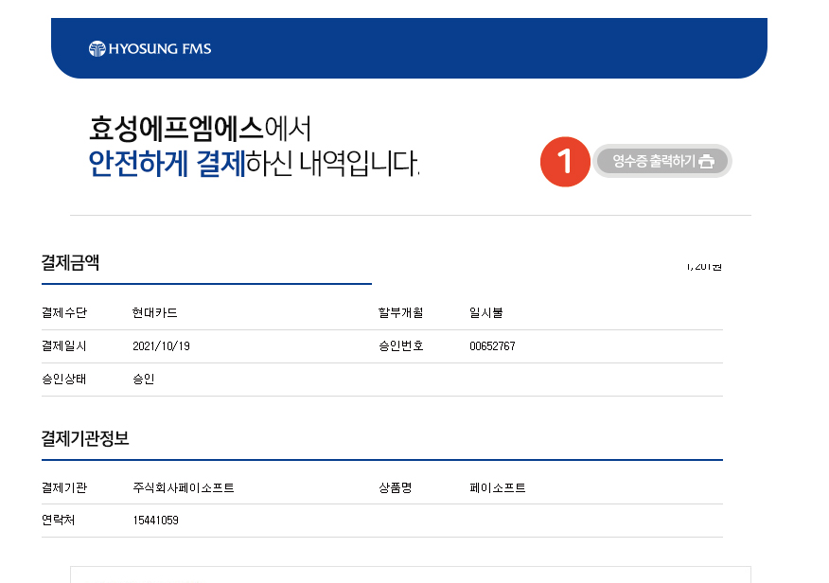Click the 결제수단 label
Viewport: 829px width, 583px height.
pyautogui.click(x=64, y=313)
